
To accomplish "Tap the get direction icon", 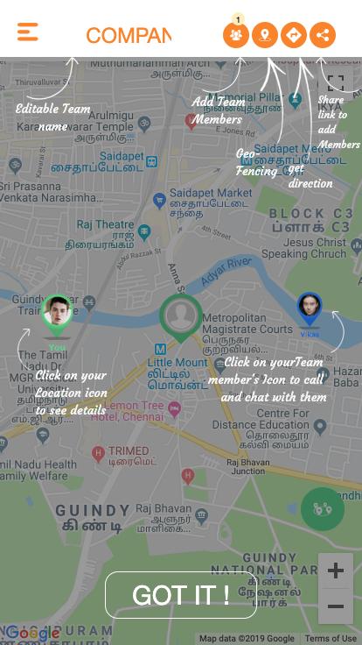I will tap(294, 35).
